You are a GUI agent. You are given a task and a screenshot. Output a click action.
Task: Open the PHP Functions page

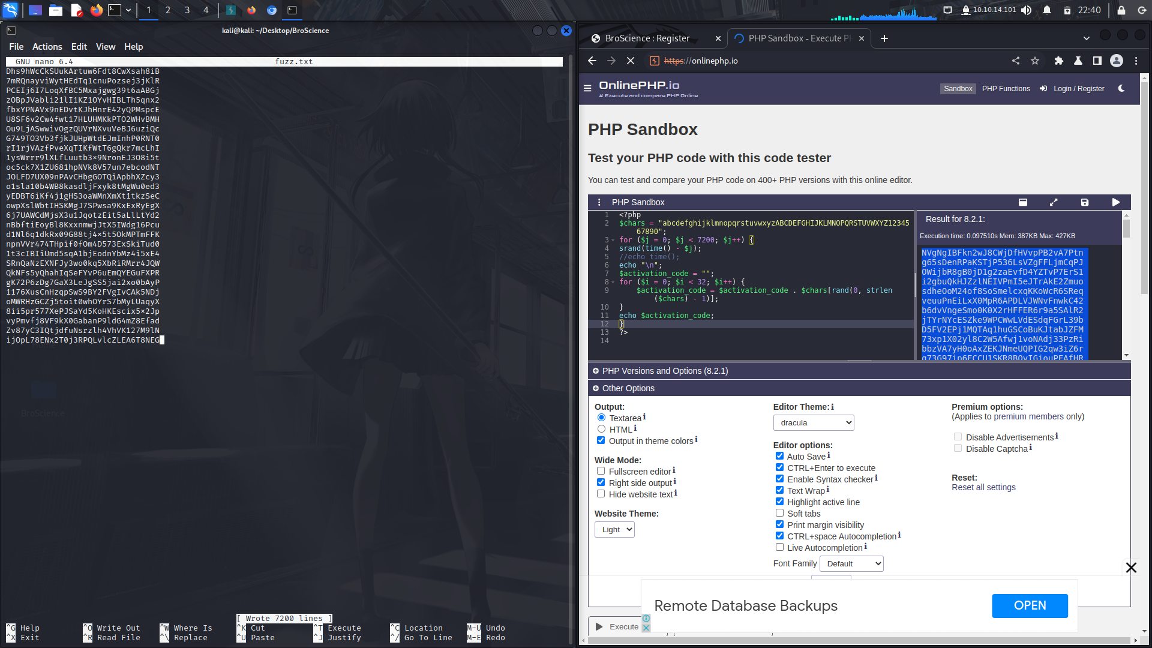pos(1006,88)
